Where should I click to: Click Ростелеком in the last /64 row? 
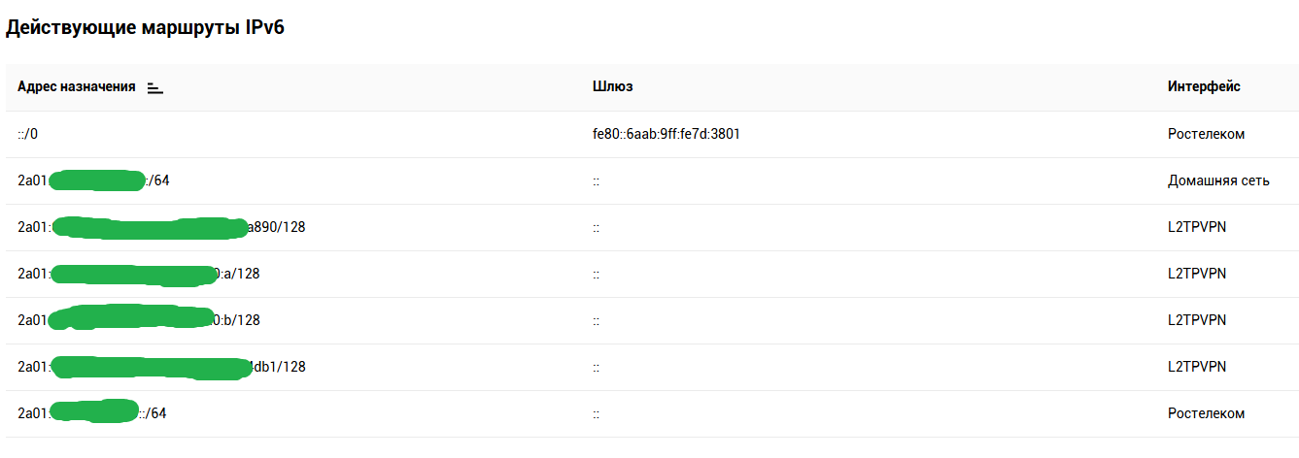(1206, 413)
